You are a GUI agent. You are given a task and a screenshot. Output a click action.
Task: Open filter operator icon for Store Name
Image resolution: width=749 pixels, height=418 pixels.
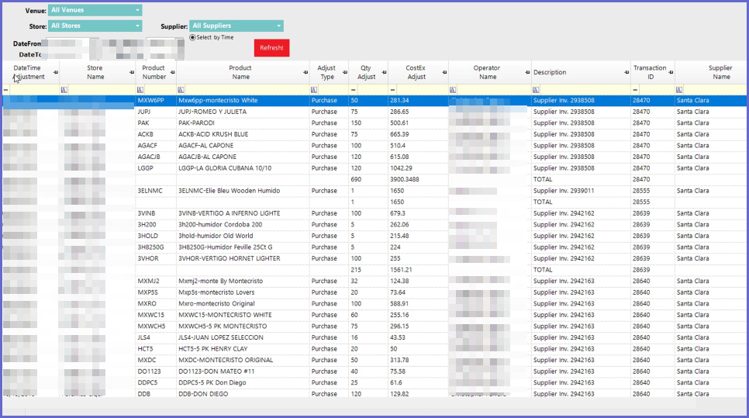tap(64, 90)
